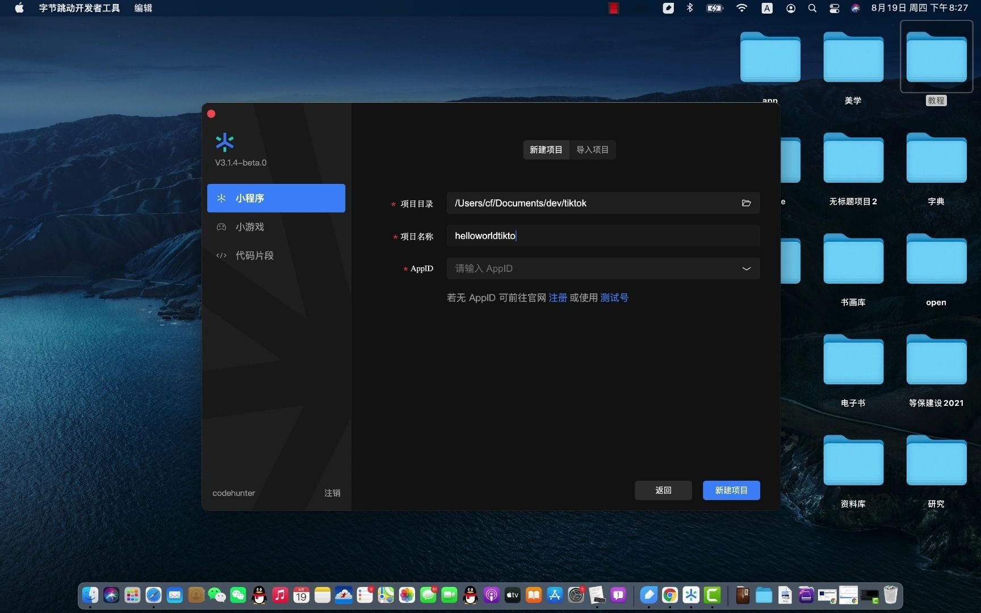
Task: Switch to the 导入项目 tab
Action: click(x=592, y=150)
